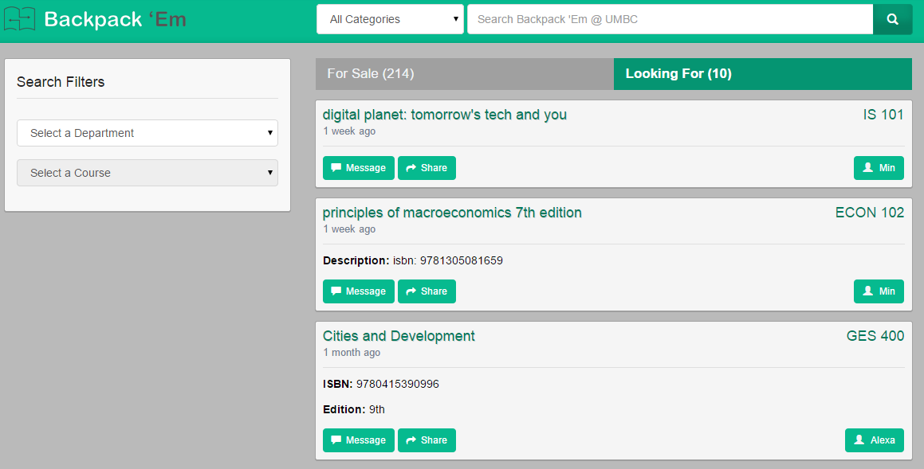Screen dimensions: 924x469
Task: Click the ISBN 9780415390996 text
Action: tap(380, 385)
